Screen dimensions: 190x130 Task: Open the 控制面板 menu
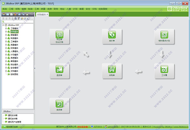tap(103, 9)
